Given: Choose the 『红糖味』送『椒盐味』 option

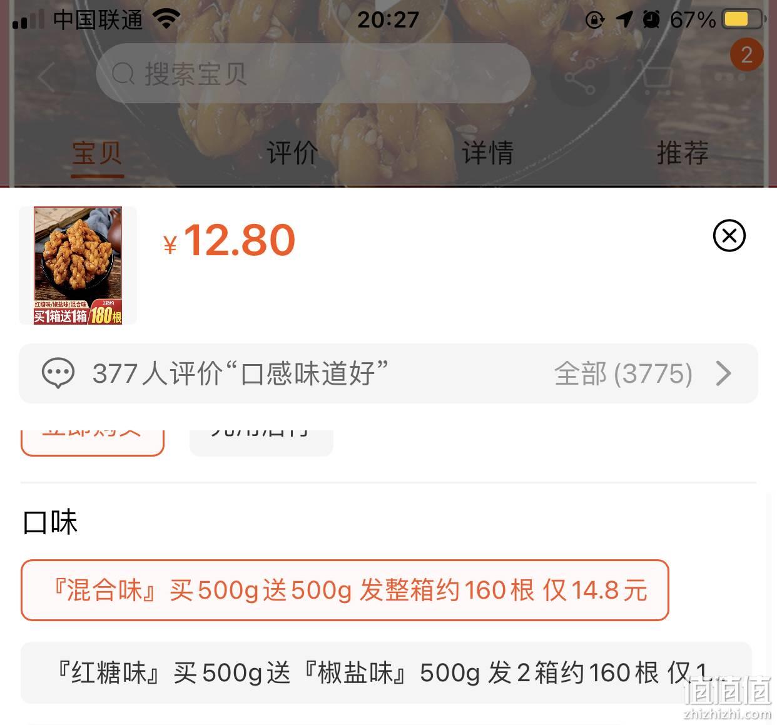Looking at the screenshot, I should pyautogui.click(x=386, y=672).
